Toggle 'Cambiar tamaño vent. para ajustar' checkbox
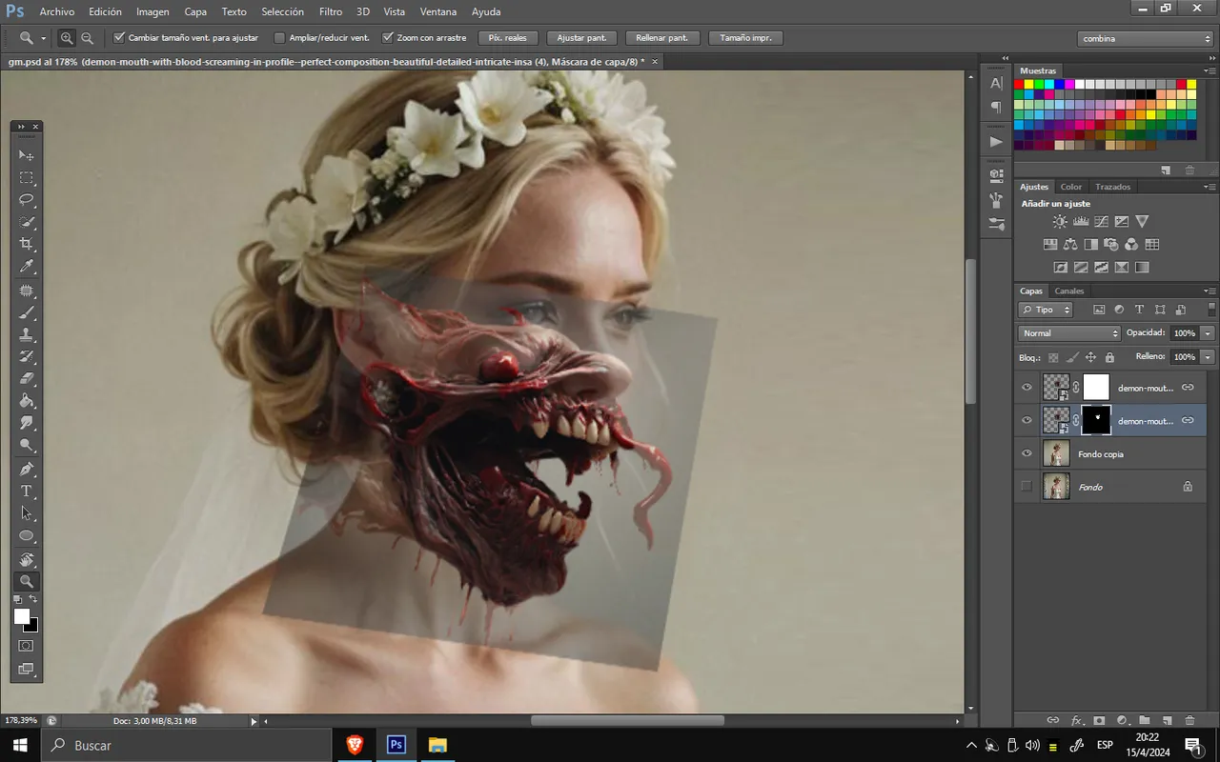The width and height of the screenshot is (1220, 762). click(119, 38)
